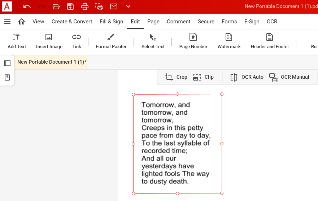Click the bottom-right handle of selected image
The height and width of the screenshot is (201, 318).
[222, 193]
